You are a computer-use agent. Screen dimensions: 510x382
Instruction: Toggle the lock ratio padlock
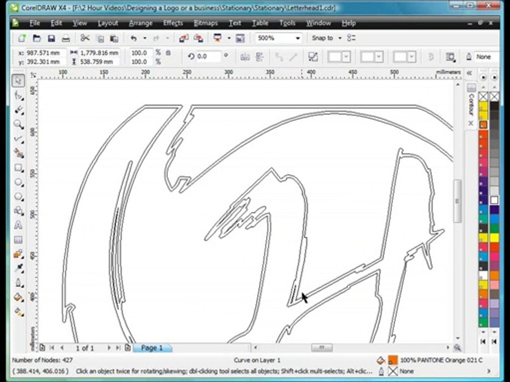(168, 53)
